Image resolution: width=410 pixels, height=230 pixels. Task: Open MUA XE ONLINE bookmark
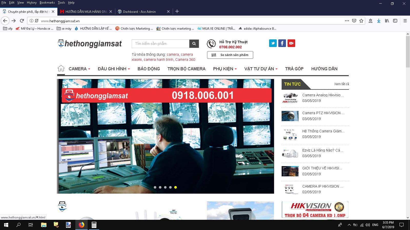(216, 29)
